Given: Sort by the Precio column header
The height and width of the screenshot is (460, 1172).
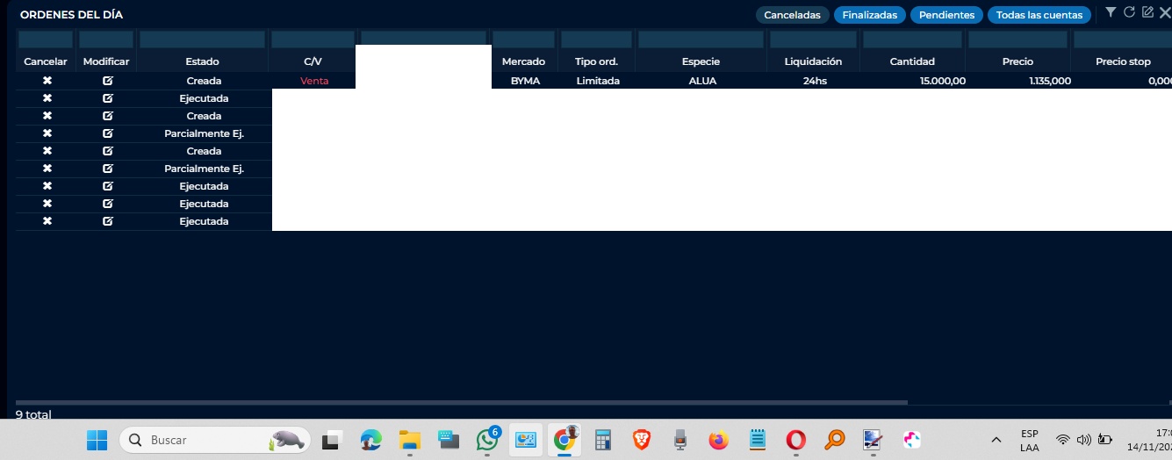Looking at the screenshot, I should coord(1017,61).
